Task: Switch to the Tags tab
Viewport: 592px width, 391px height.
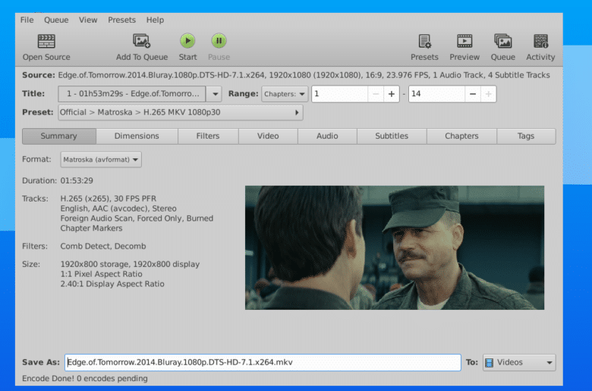Action: [526, 136]
